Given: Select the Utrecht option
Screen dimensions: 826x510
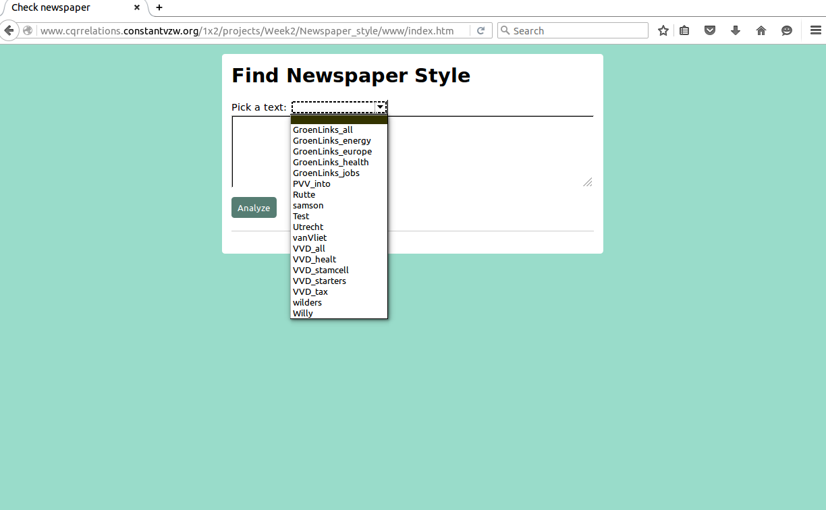Looking at the screenshot, I should pyautogui.click(x=339, y=227).
